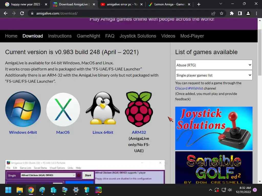Image resolution: width=262 pixels, height=196 pixels.
Task: Click the Linux penguin download icon
Action: coord(103,108)
